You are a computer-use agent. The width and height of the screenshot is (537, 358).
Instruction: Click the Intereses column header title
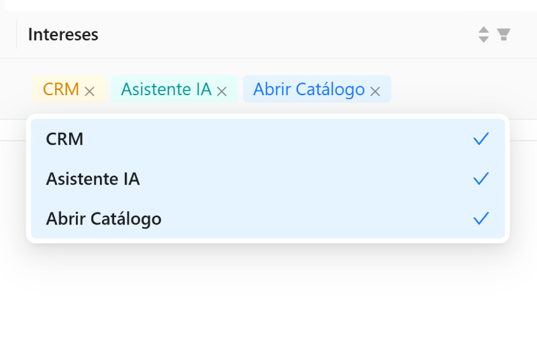click(63, 34)
